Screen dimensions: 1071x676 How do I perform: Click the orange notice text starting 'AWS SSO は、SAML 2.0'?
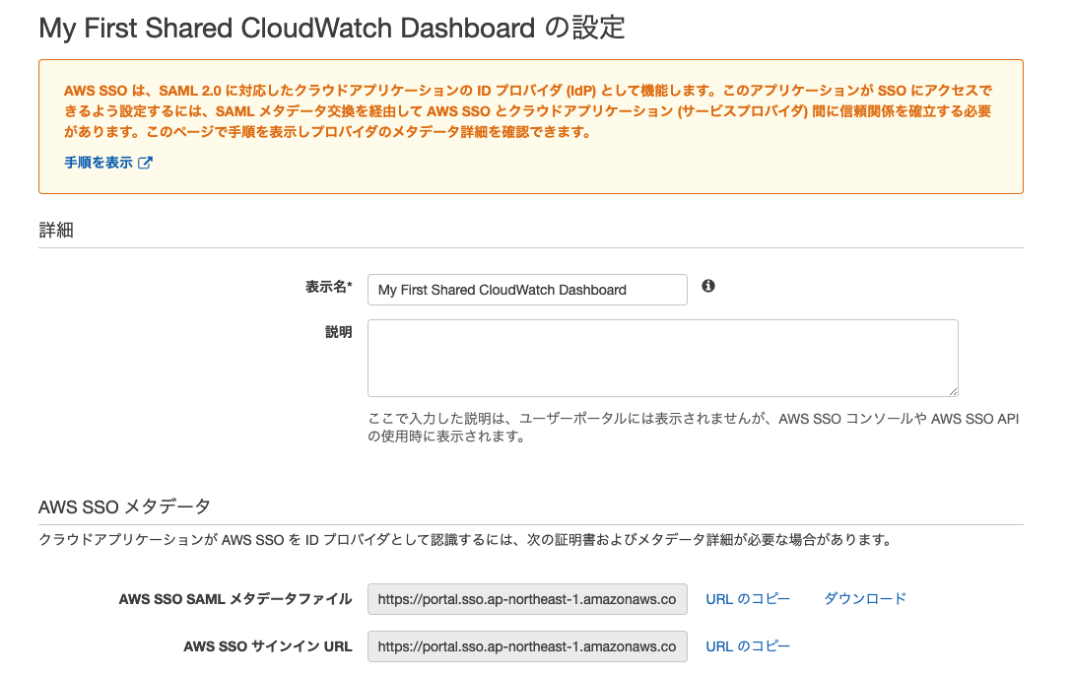pyautogui.click(x=528, y=110)
